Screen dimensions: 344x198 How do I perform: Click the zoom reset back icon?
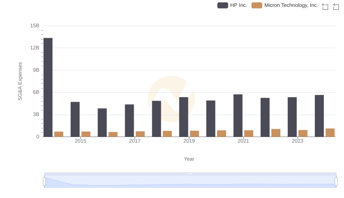[336, 6]
